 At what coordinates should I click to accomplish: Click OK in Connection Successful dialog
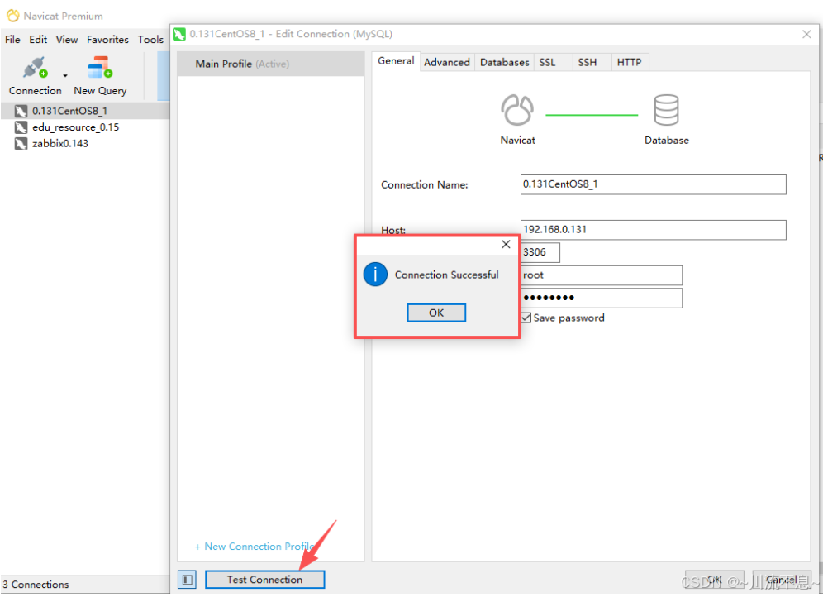click(x=436, y=313)
